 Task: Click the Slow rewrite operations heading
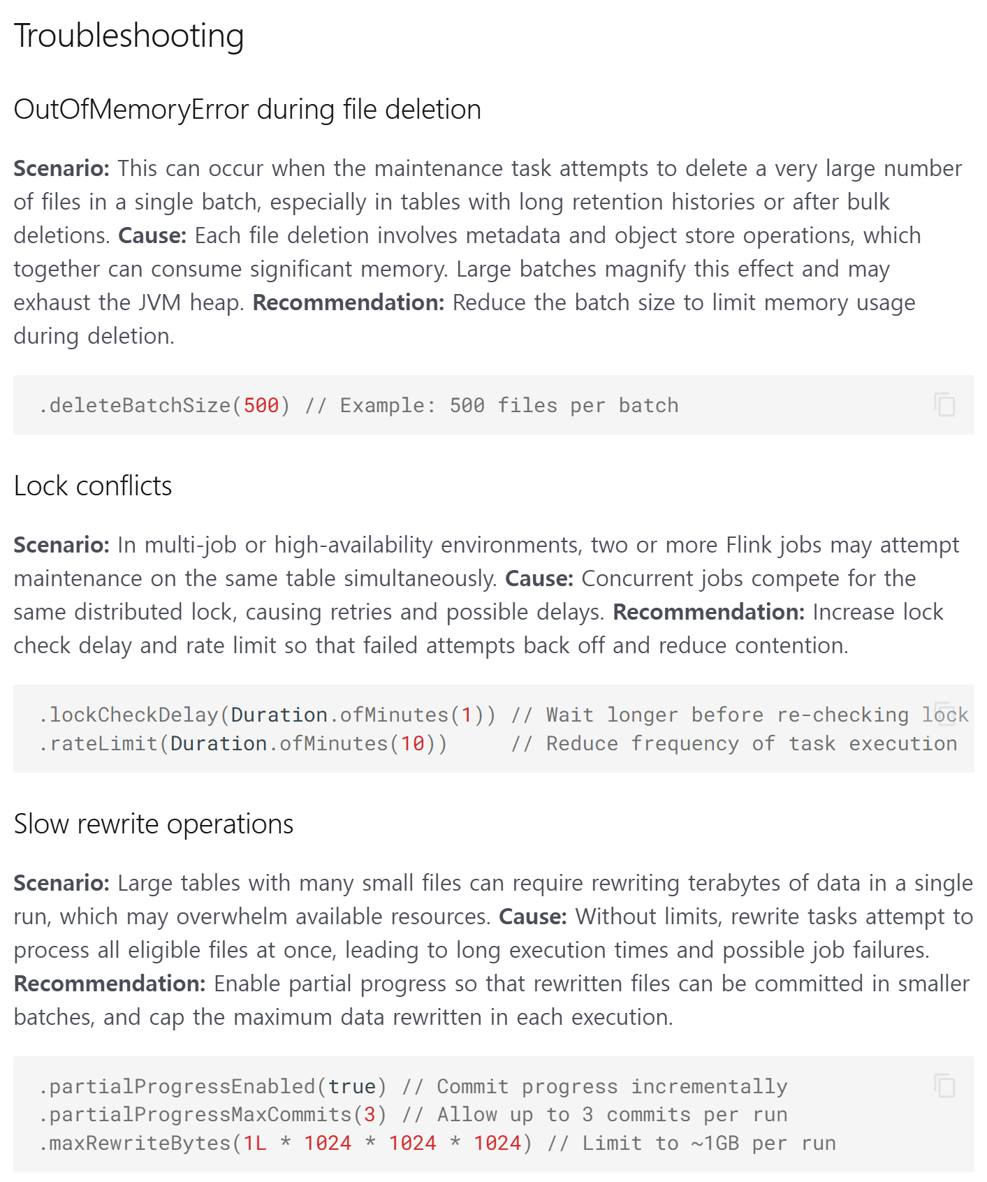pos(154,824)
